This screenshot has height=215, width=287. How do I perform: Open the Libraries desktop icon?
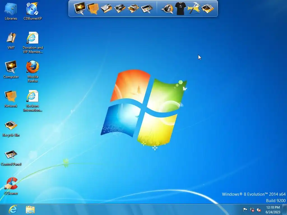click(x=11, y=11)
